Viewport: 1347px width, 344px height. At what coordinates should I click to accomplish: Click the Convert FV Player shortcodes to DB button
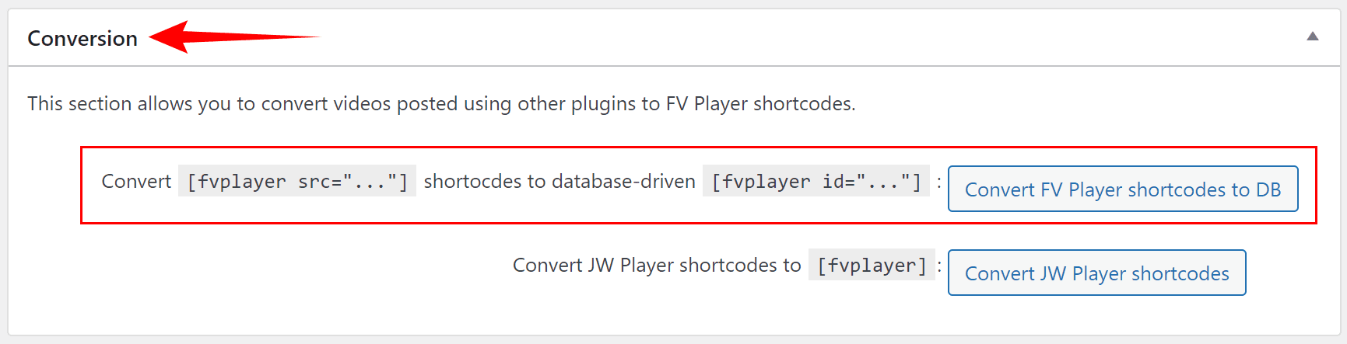point(1123,189)
